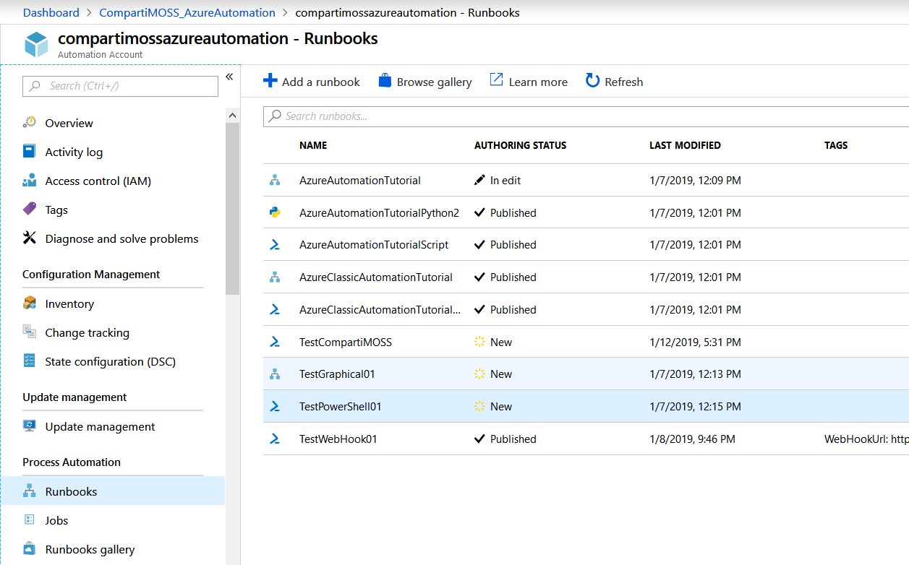Open Runbooks gallery in sidebar
Image resolution: width=909 pixels, height=565 pixels.
90,549
